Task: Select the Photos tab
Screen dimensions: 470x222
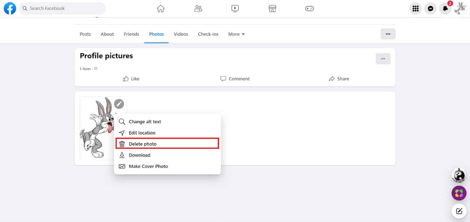Action: (157, 34)
